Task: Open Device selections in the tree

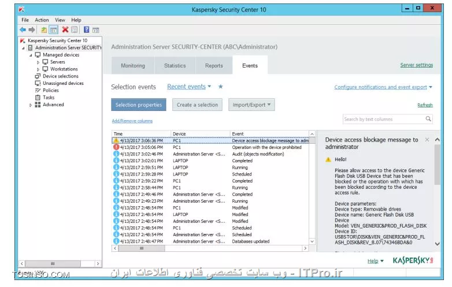Action: coord(61,76)
